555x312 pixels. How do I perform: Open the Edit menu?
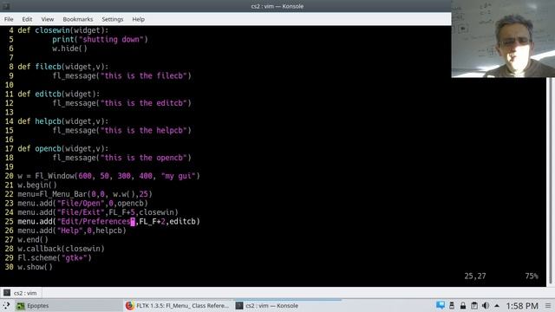(27, 19)
